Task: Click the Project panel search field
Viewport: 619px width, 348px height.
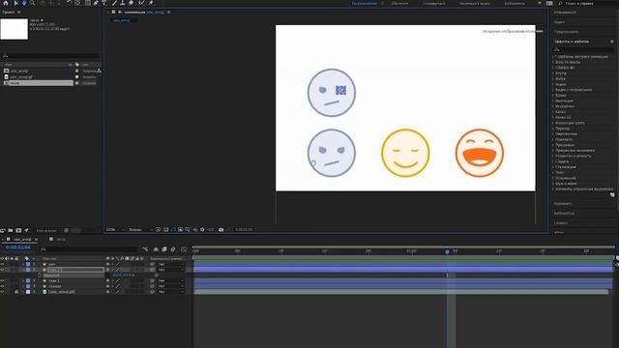Action: 50,56
